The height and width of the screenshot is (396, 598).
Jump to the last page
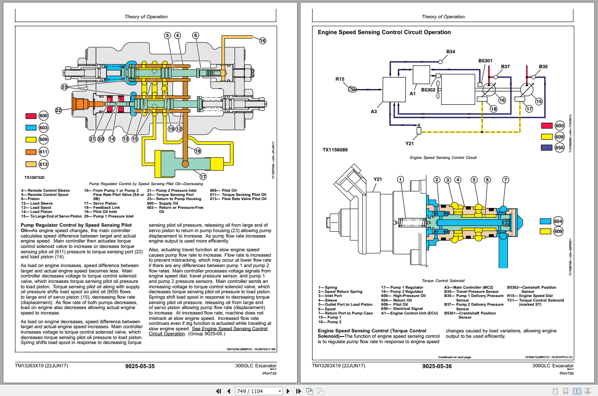click(x=298, y=391)
